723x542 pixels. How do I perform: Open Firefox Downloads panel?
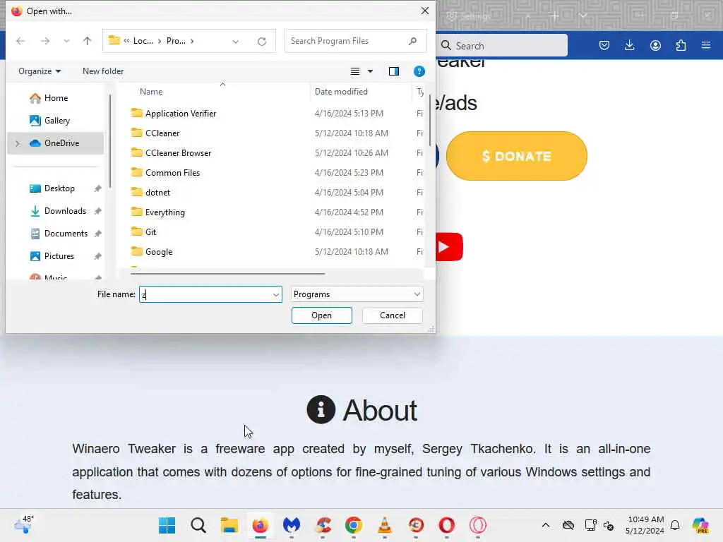pos(629,45)
